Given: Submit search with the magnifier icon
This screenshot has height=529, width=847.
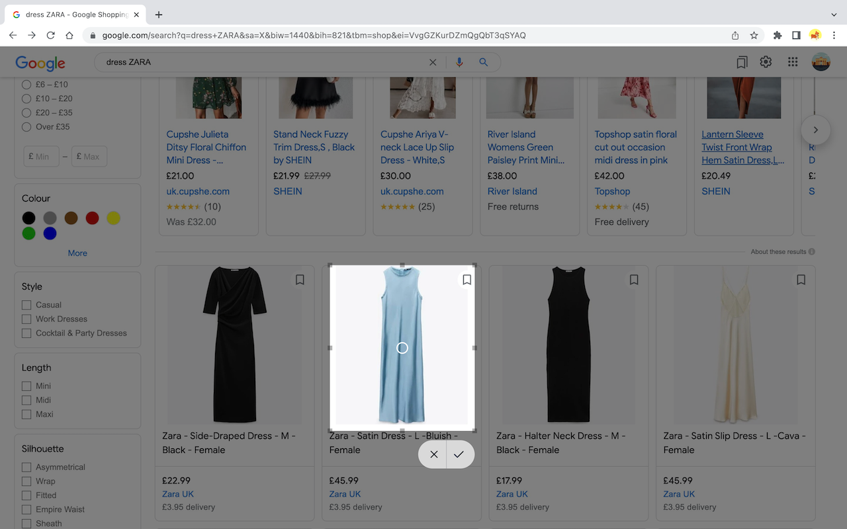Looking at the screenshot, I should [484, 62].
